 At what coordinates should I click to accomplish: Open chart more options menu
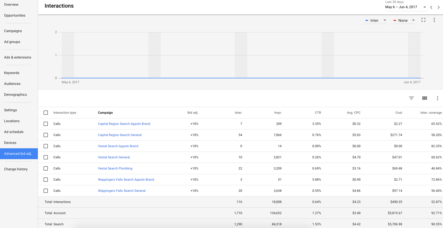click(x=434, y=20)
